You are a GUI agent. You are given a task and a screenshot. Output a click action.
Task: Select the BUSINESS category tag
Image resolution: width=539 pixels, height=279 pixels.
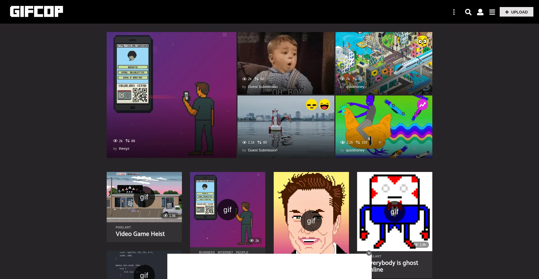pyautogui.click(x=207, y=252)
